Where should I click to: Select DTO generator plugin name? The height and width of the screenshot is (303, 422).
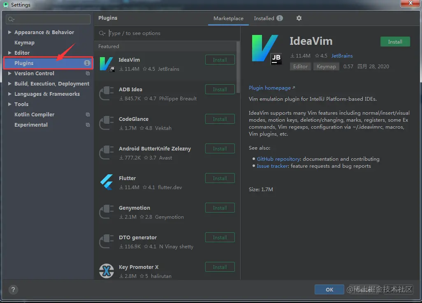[x=138, y=237]
